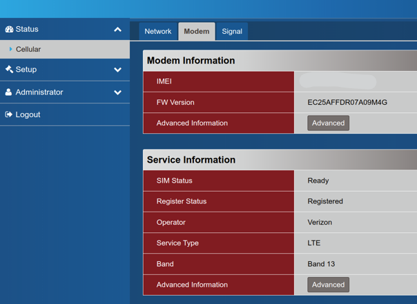Collapse the Status menu chevron
The image size is (417, 304).
[117, 30]
